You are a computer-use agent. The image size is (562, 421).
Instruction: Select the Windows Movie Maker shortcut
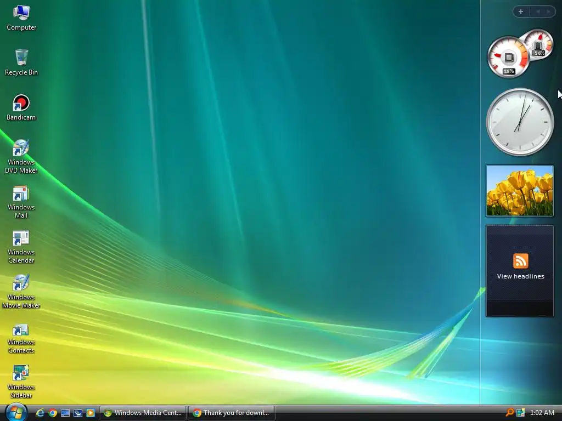tap(21, 292)
